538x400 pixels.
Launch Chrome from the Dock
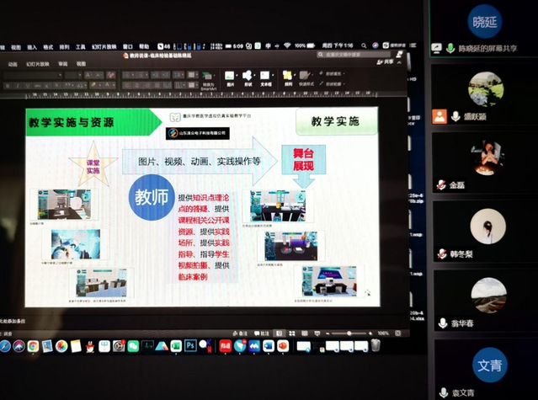click(x=33, y=345)
